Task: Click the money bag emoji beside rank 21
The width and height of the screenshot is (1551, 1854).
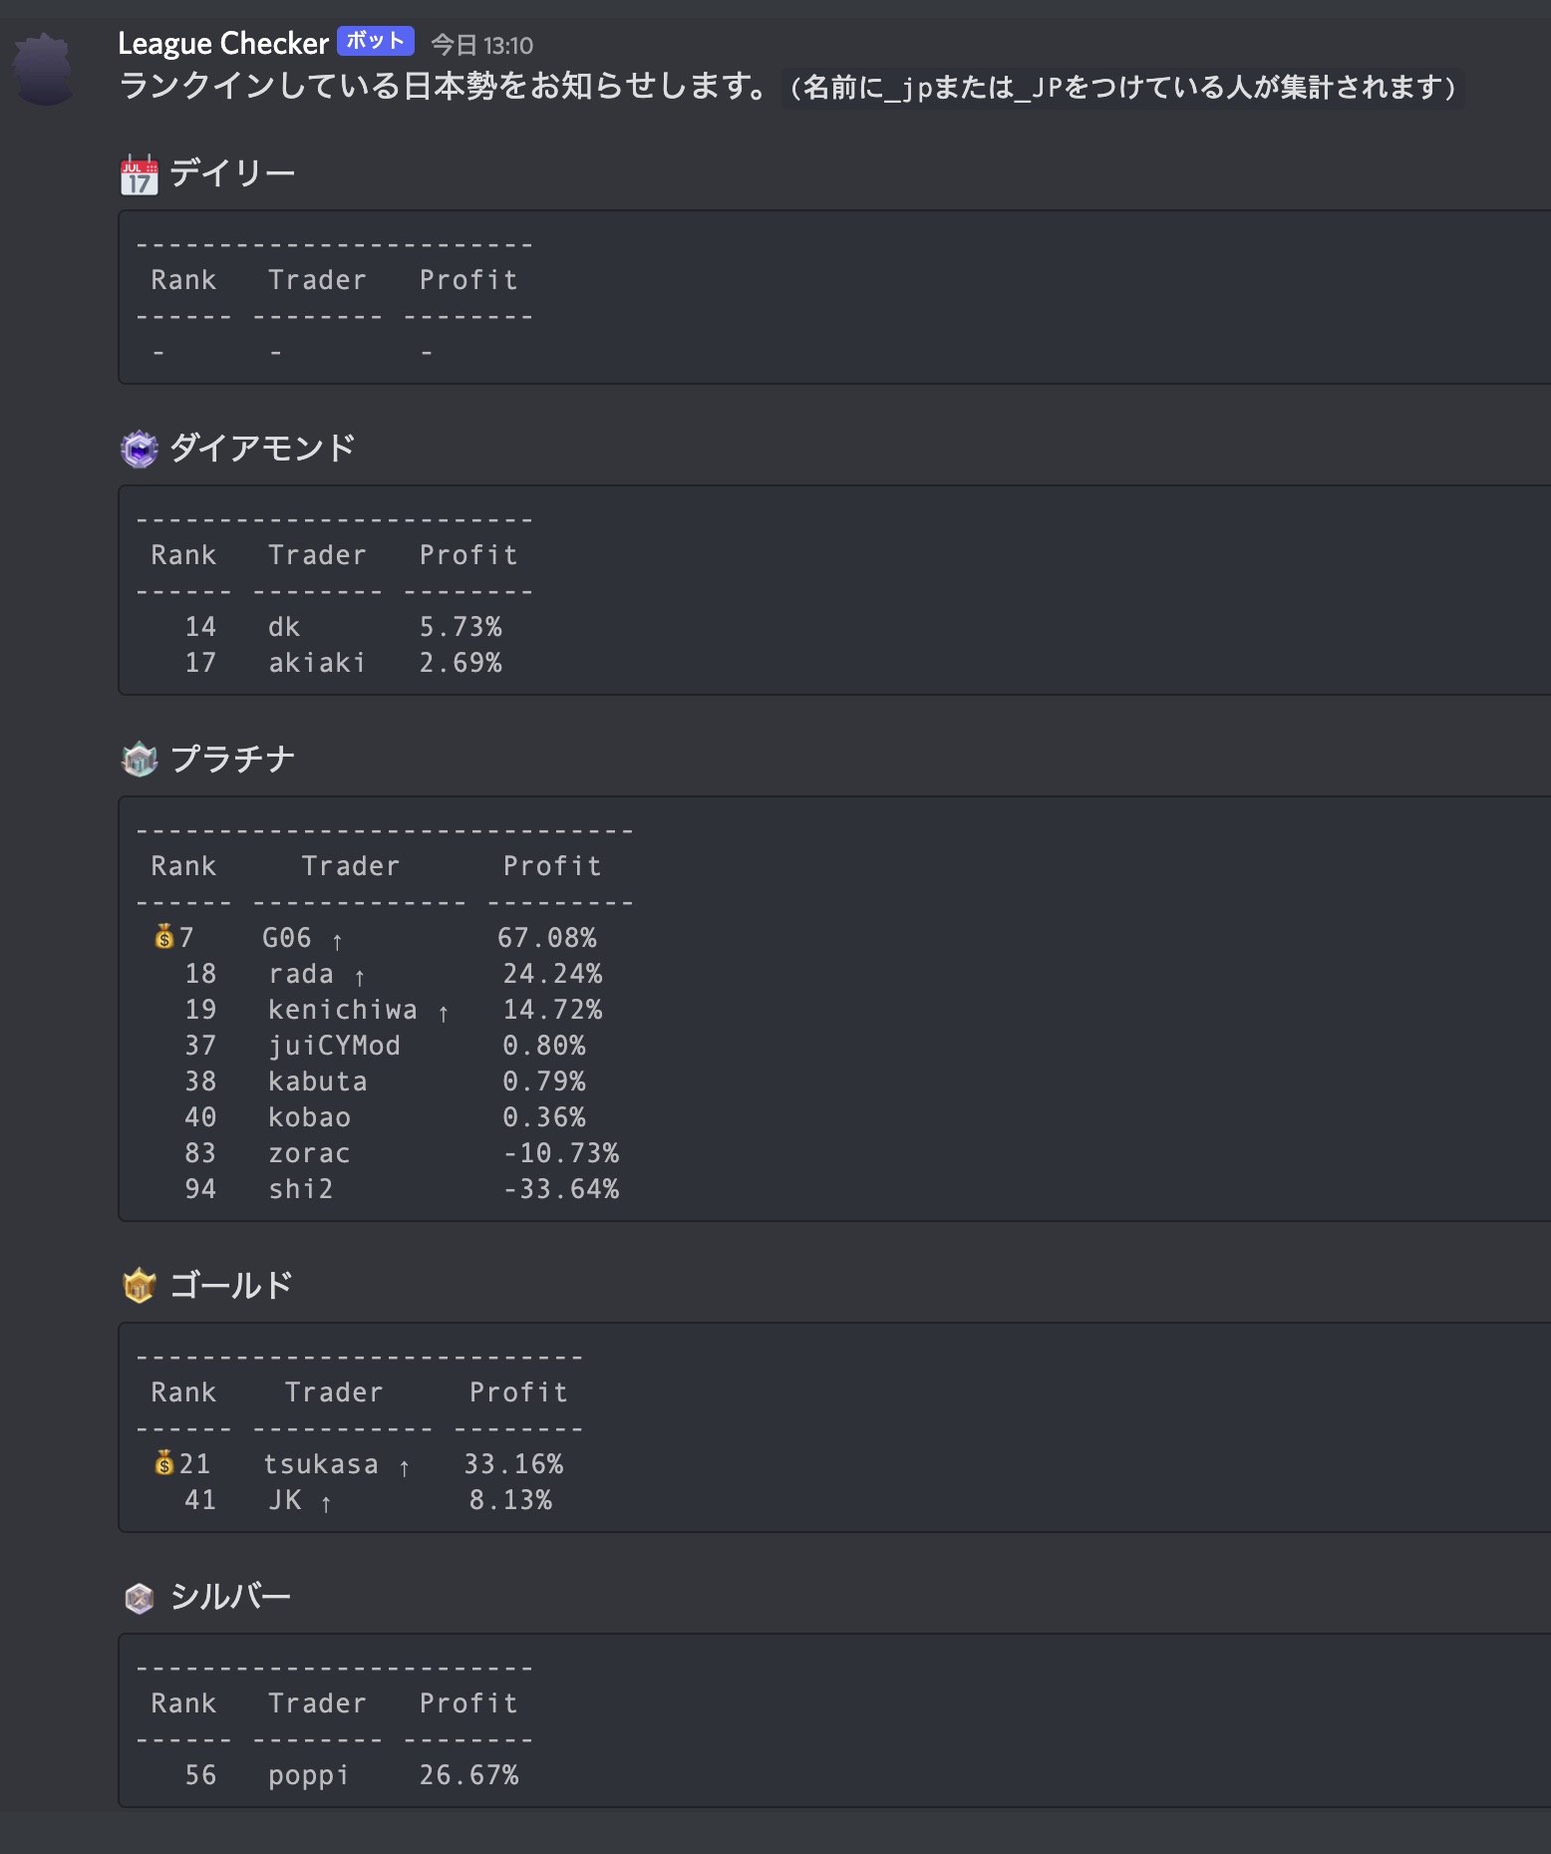Action: (x=164, y=1463)
